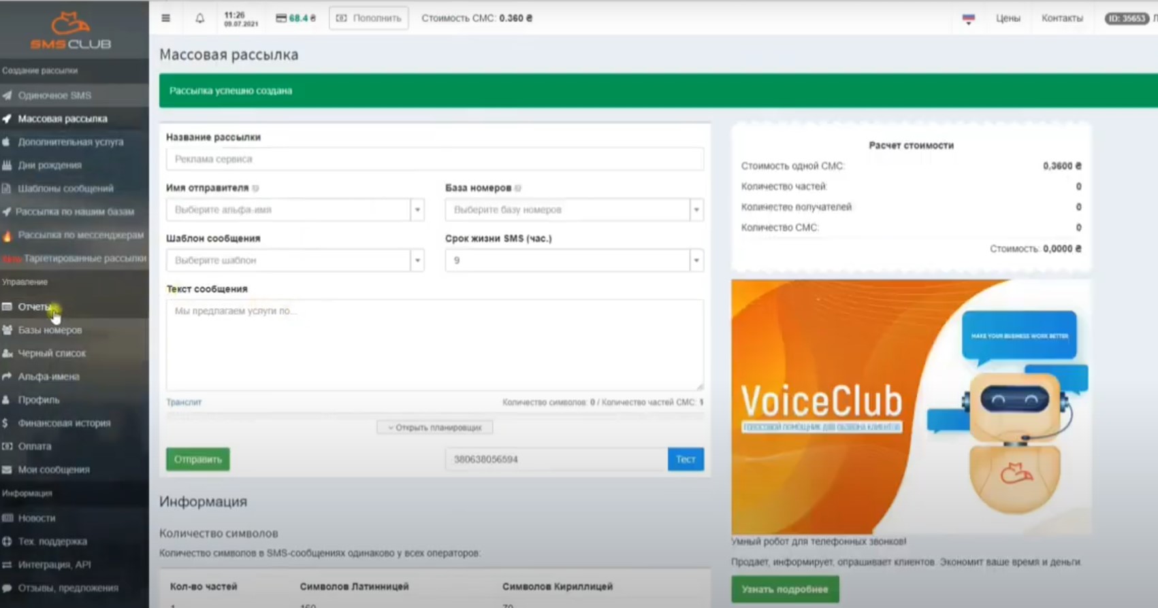Open notifications bell icon
Viewport: 1158px width, 608px height.
coord(199,18)
